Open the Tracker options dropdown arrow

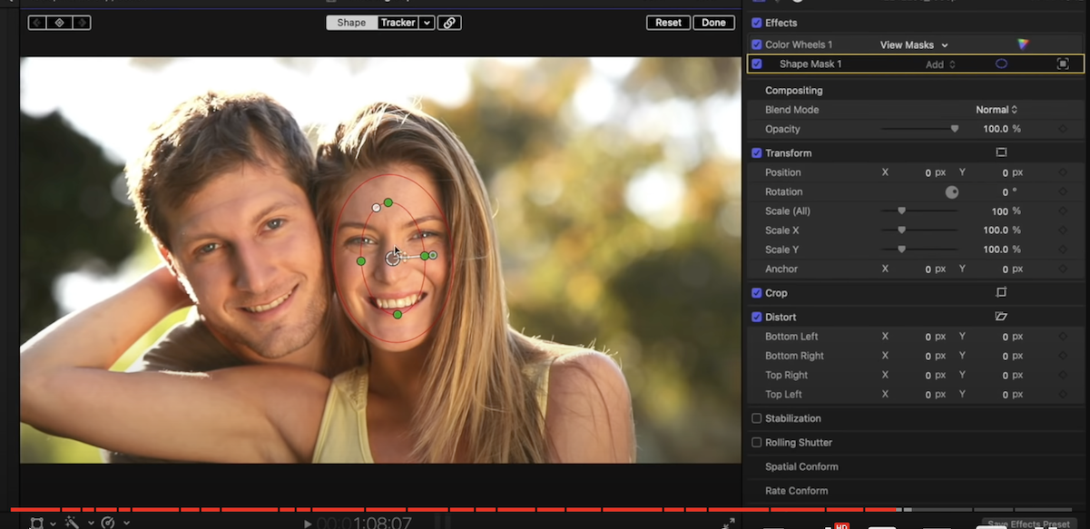pos(427,23)
